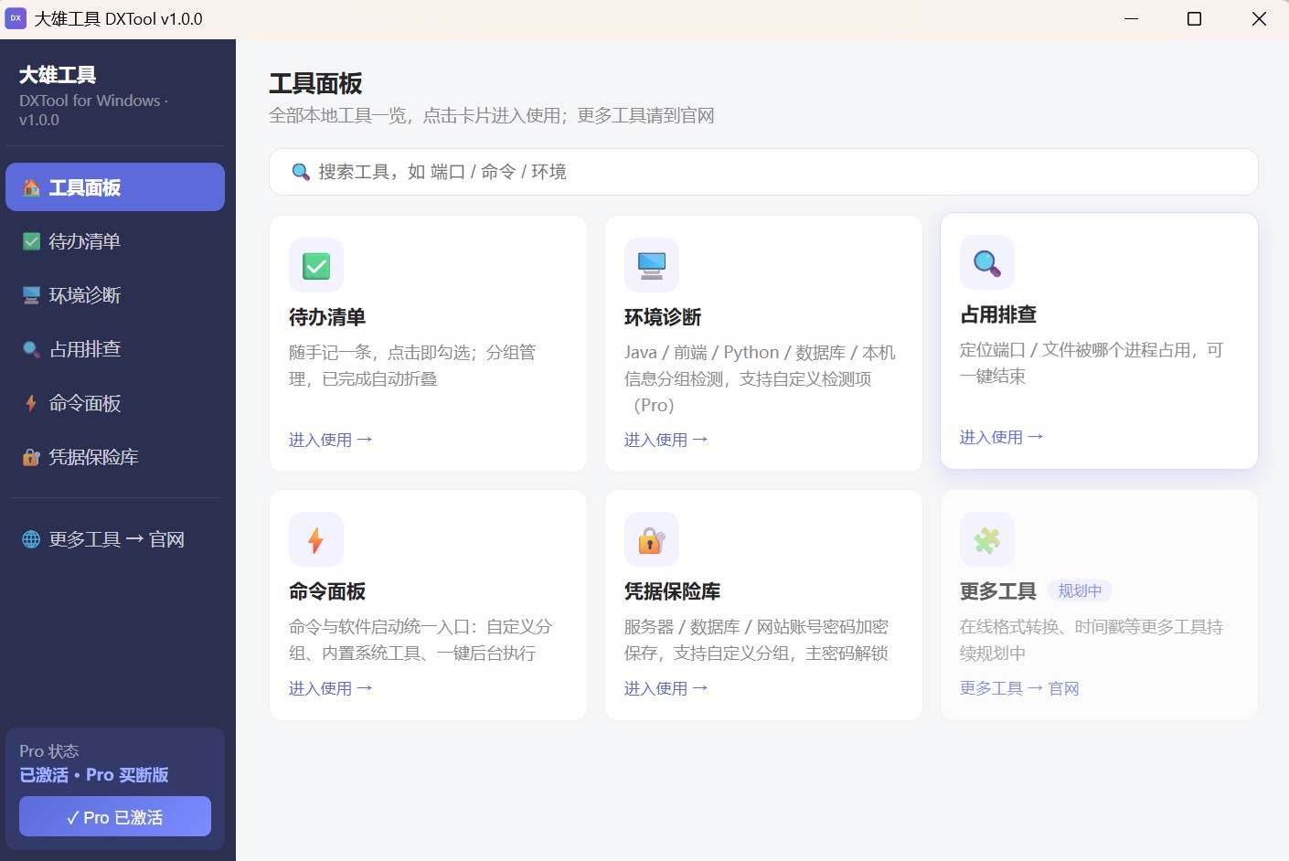Go to 占用排查 in the sidebar

(115, 349)
